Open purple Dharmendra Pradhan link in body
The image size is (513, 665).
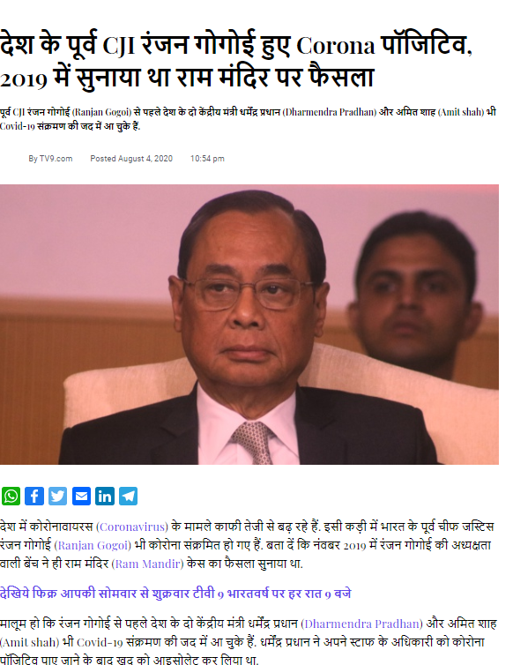tap(362, 624)
